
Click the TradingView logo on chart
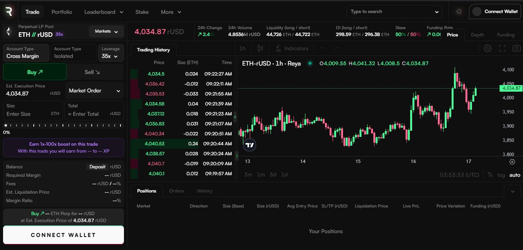tap(250, 145)
